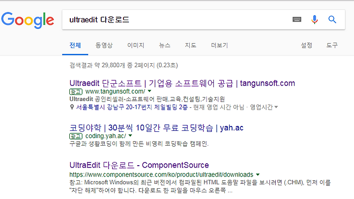
Task: Click the 검색결과 약 29,800개 result count text
Action: coord(123,65)
